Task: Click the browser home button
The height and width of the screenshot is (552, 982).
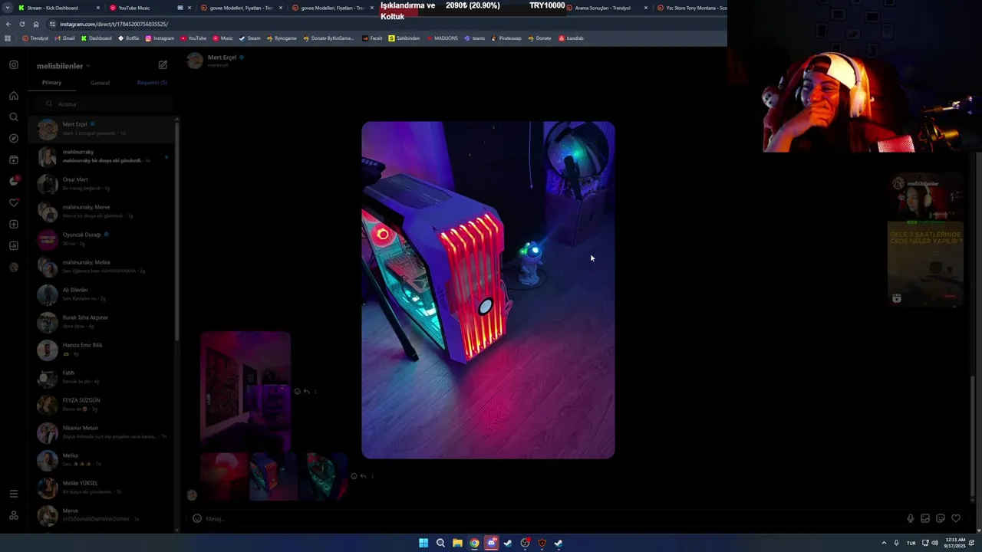Action: [x=35, y=24]
